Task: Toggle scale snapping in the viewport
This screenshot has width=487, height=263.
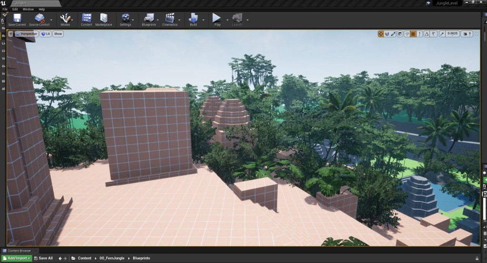Action: pos(442,34)
